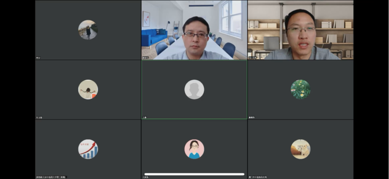Click the name label in the silhouette tile
The height and width of the screenshot is (179, 389).
pyautogui.click(x=144, y=117)
